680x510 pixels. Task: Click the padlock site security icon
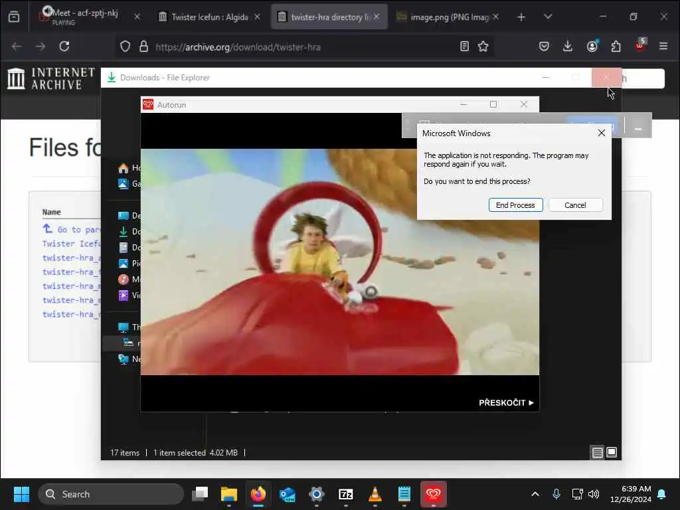143,46
